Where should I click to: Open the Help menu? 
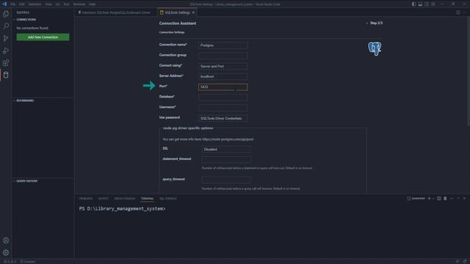pos(92,4)
